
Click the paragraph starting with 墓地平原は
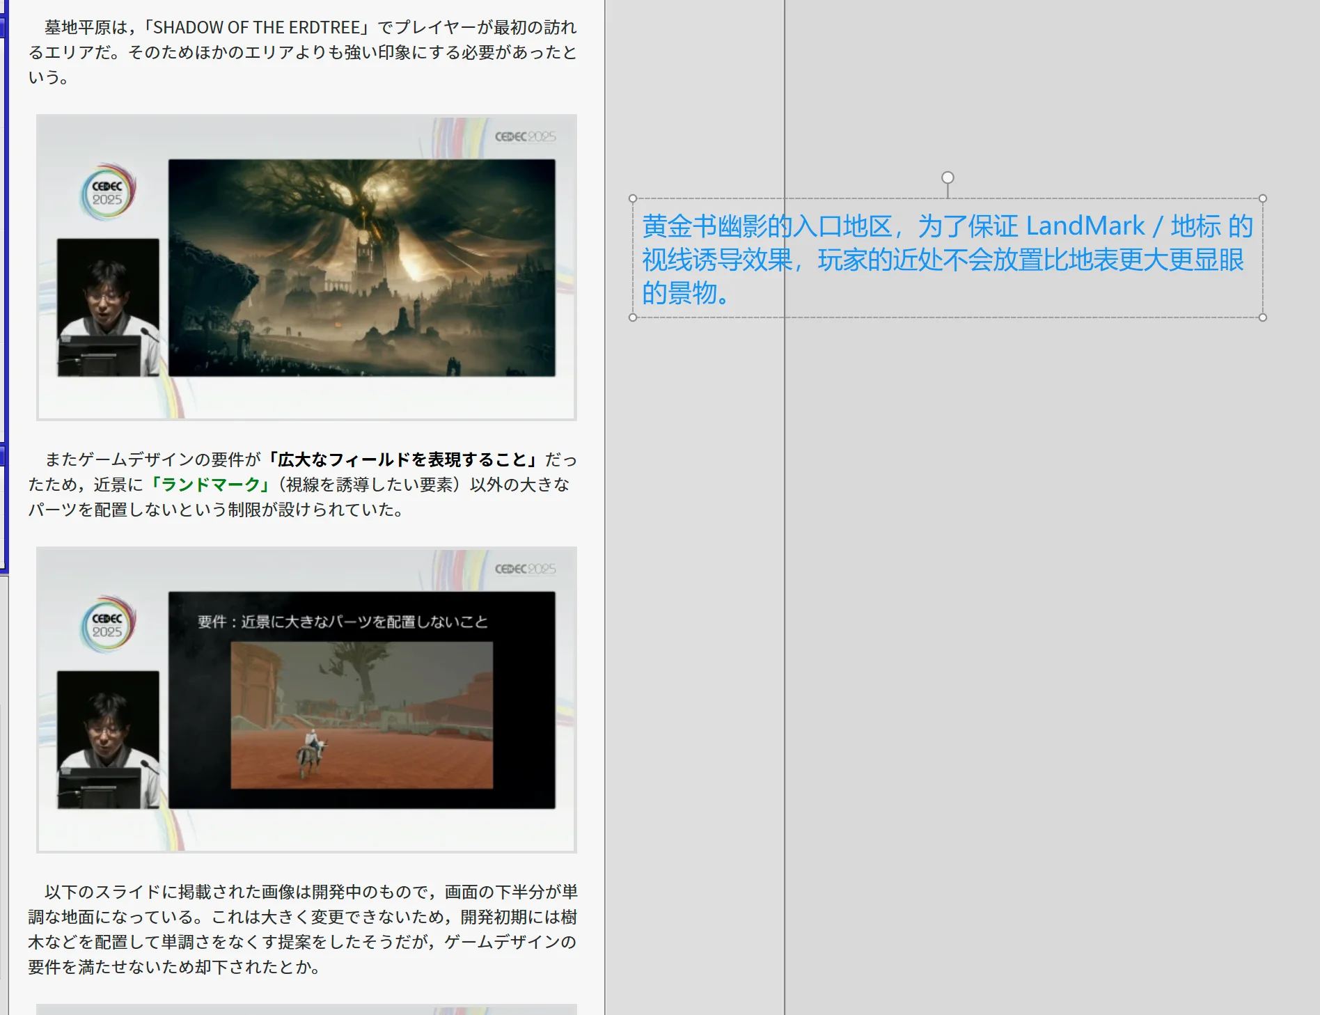click(303, 52)
